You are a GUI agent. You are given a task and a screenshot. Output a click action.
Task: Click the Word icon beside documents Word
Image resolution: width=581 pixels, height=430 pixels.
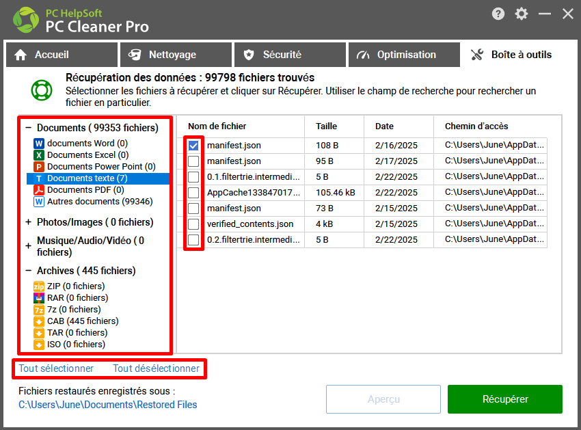click(x=39, y=144)
